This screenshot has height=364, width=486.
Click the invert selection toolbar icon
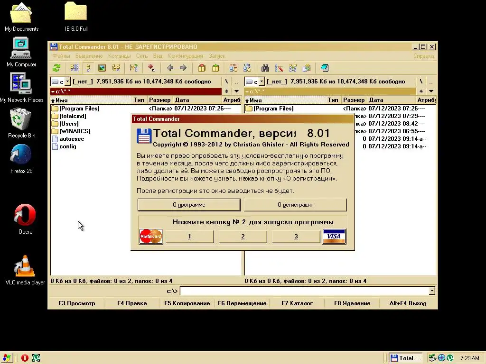pos(133,68)
